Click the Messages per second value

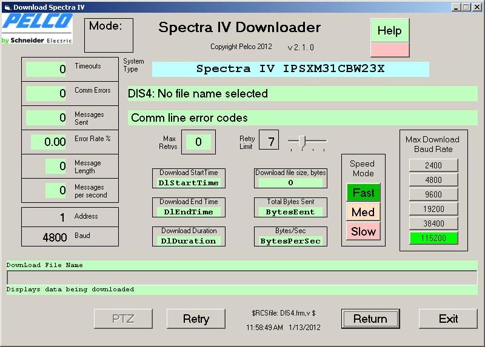click(56, 190)
